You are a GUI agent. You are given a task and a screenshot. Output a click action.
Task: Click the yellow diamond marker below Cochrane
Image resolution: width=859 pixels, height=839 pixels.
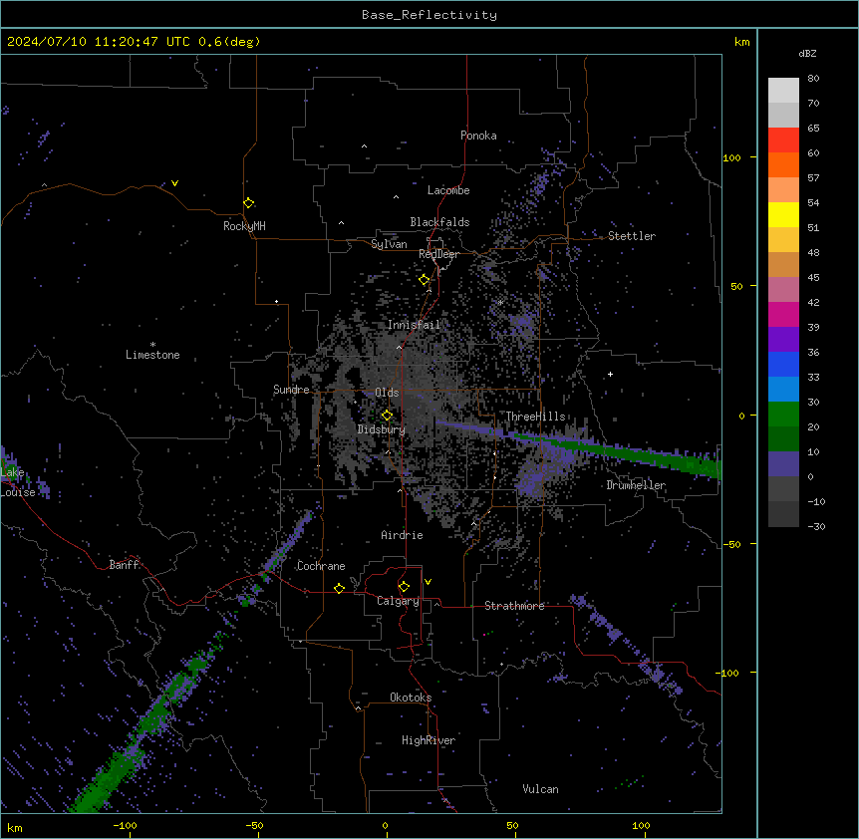[339, 588]
